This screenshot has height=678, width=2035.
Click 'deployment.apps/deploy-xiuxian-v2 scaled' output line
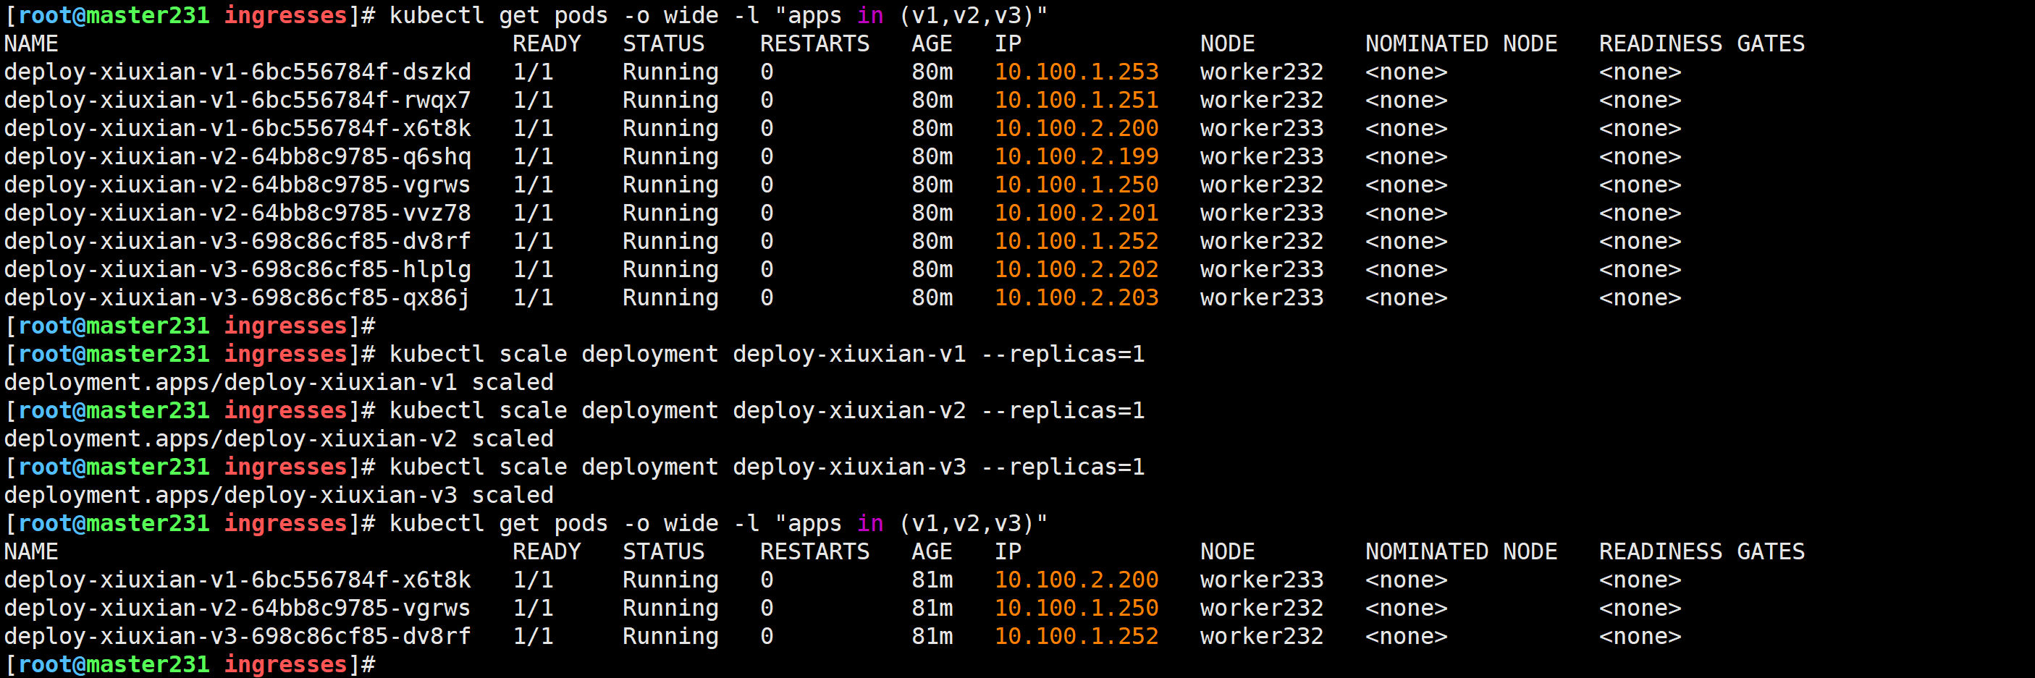point(279,438)
